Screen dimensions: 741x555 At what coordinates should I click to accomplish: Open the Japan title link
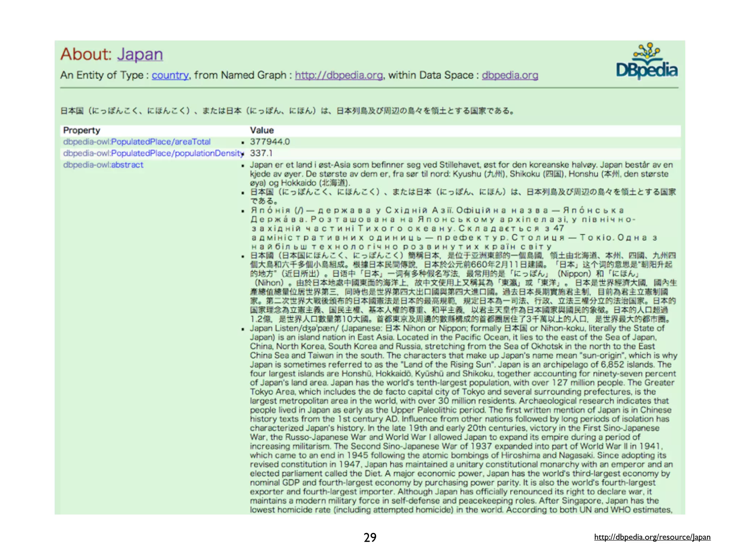[140, 55]
